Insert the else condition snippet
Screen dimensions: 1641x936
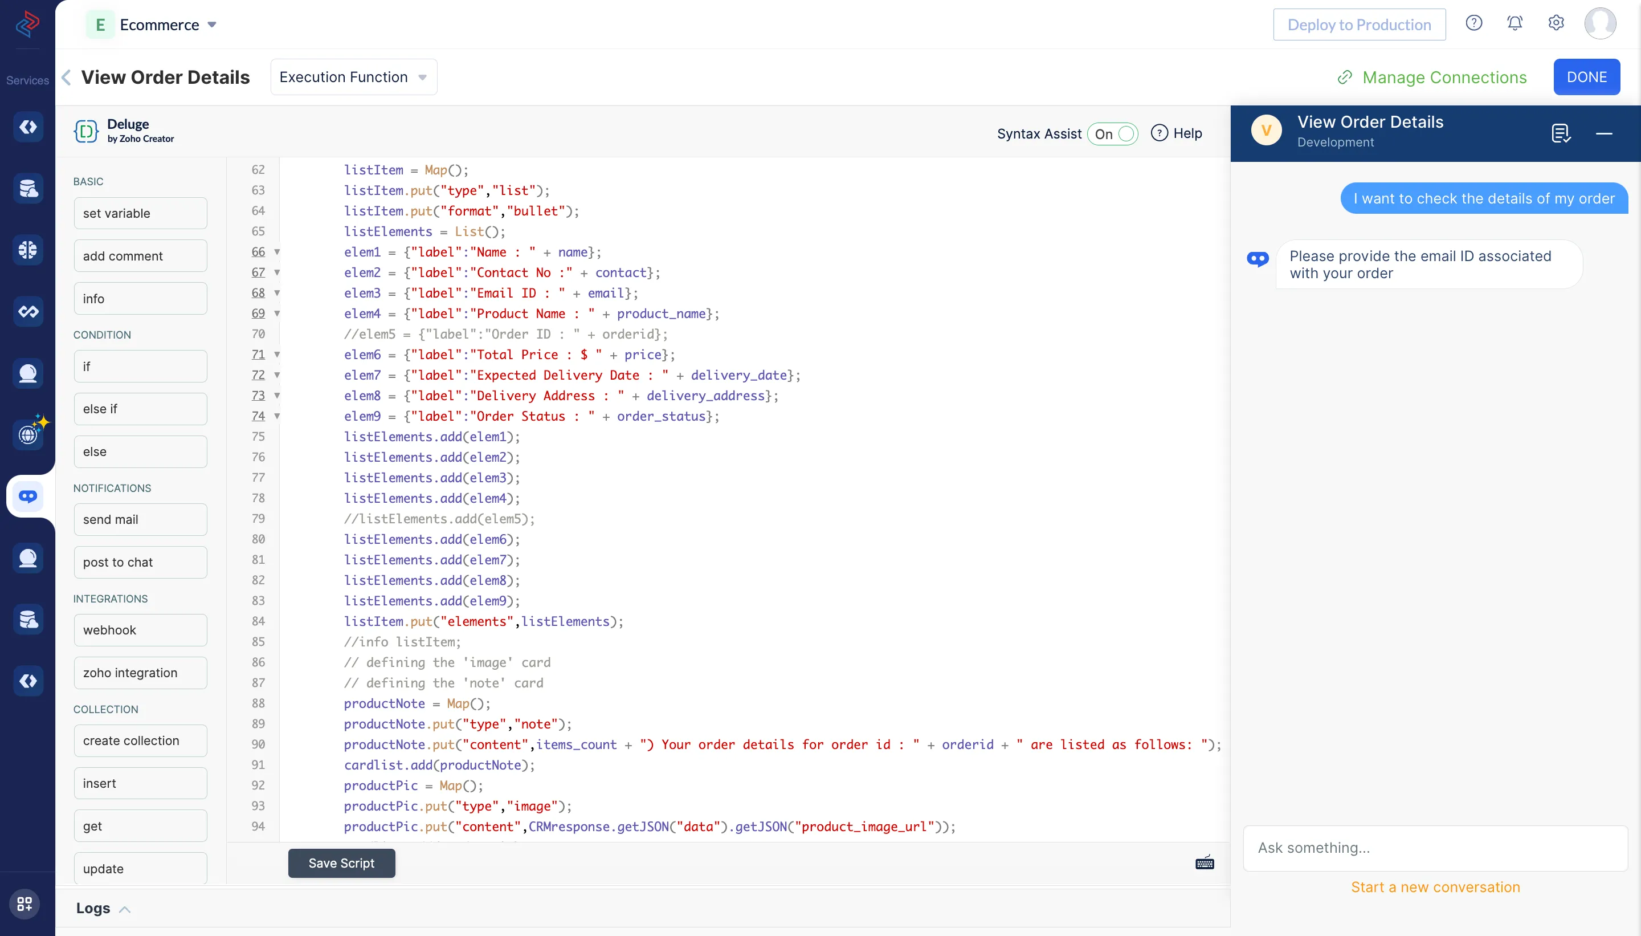coord(140,452)
